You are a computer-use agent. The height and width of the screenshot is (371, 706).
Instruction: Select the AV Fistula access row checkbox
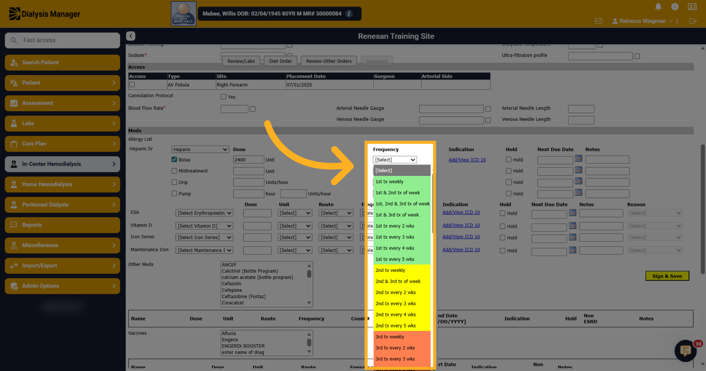pos(132,85)
